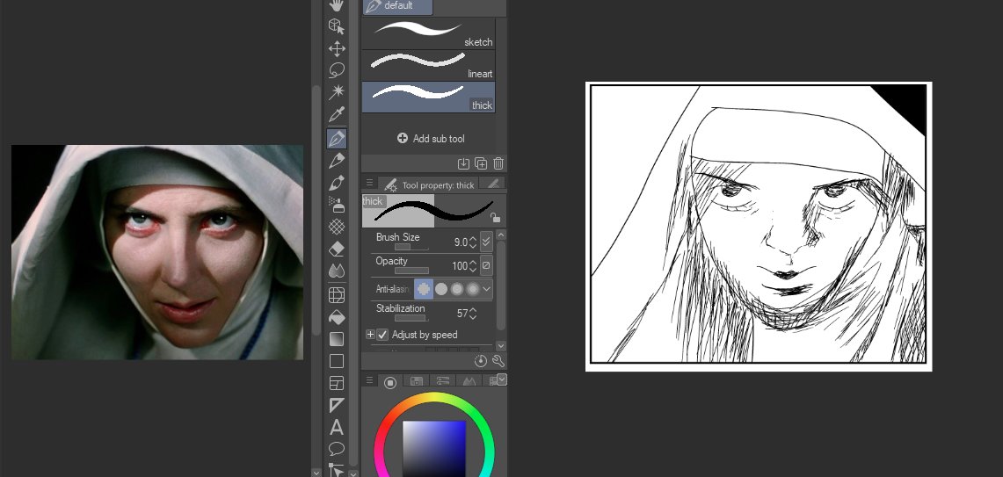Select the Move layer tool
This screenshot has width=1003, height=477.
(x=337, y=48)
